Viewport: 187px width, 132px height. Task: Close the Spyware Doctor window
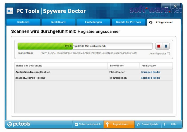click(175, 6)
